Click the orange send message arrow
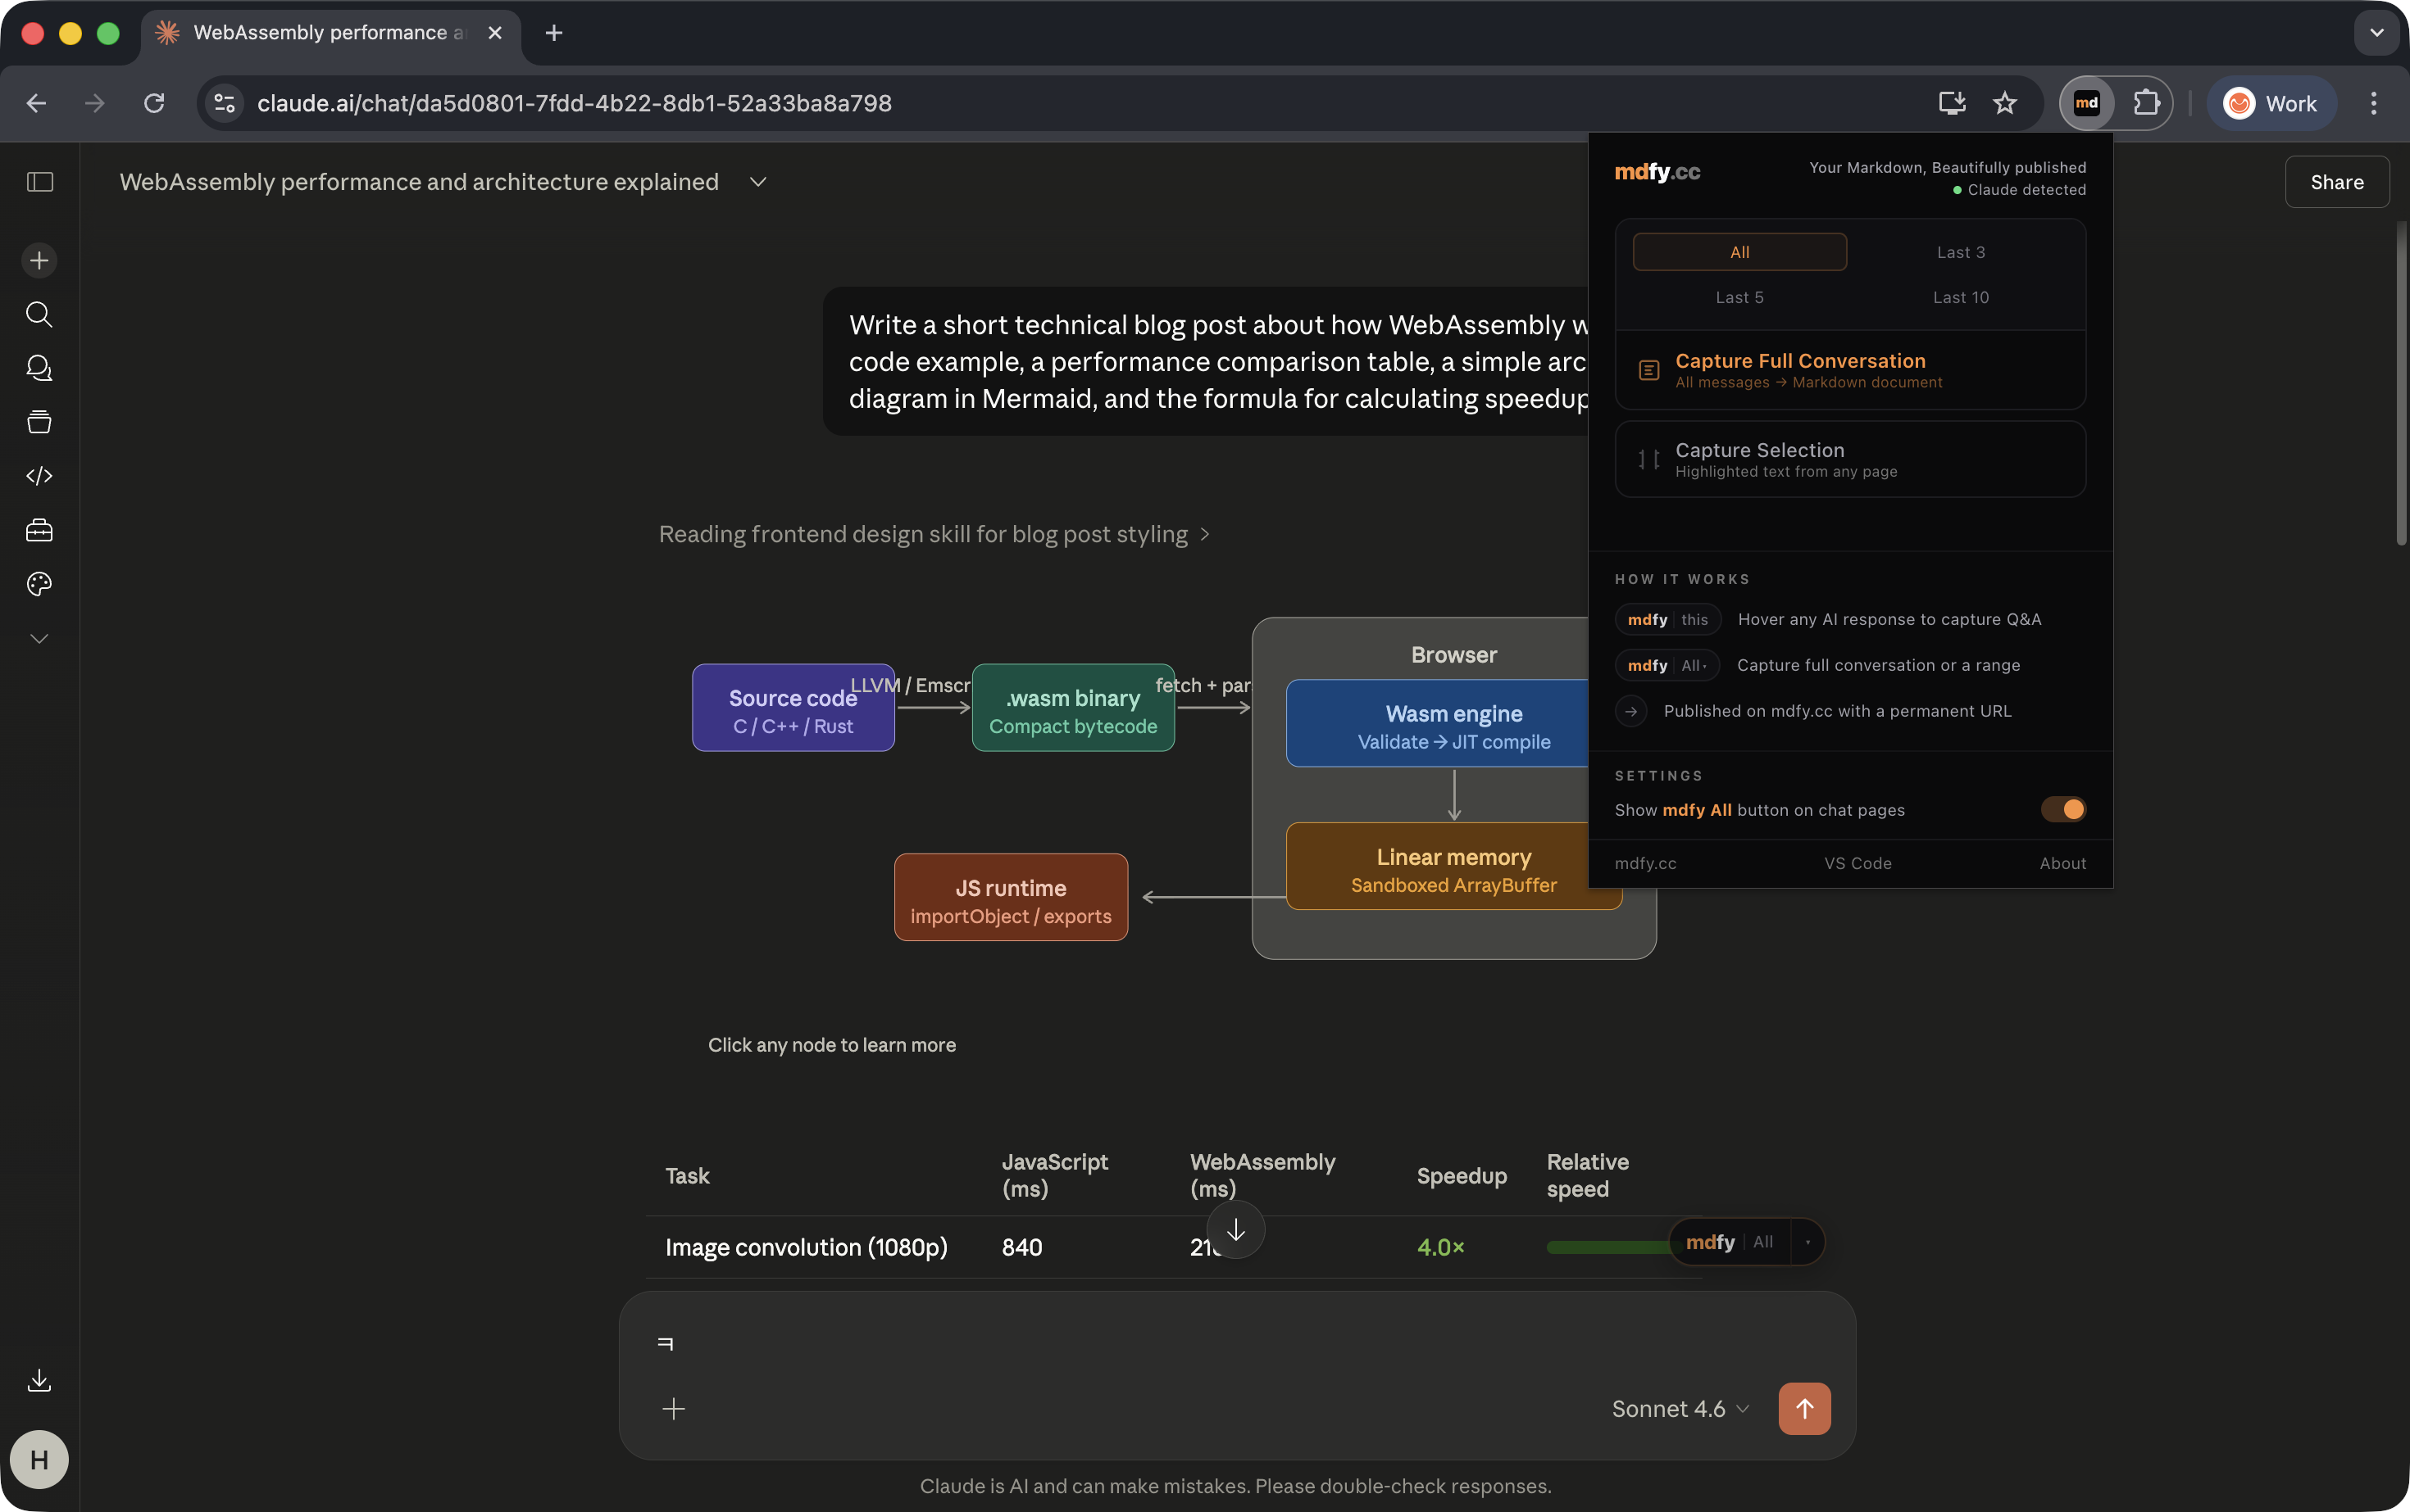The height and width of the screenshot is (1512, 2410). pos(1803,1408)
